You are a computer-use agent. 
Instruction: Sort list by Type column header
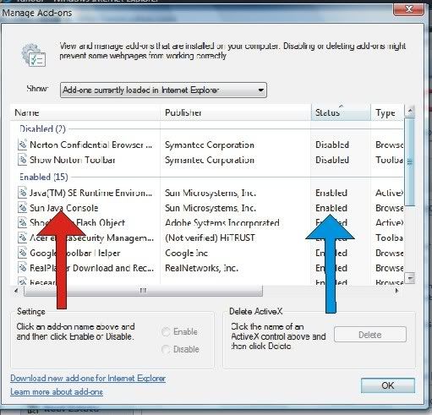(387, 112)
